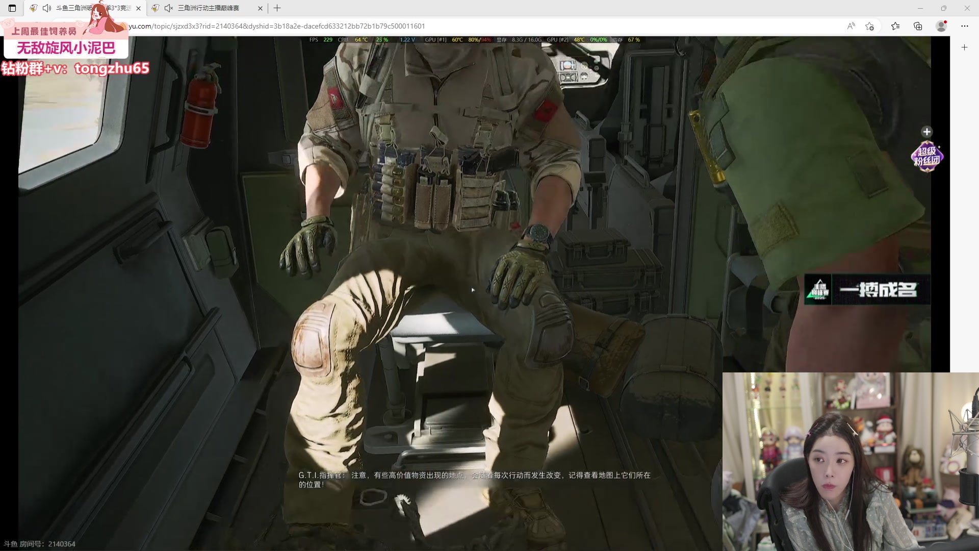The image size is (979, 551).
Task: Close the first Douyu tab
Action: (x=138, y=8)
